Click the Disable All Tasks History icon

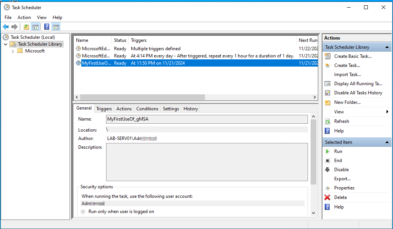[327, 93]
